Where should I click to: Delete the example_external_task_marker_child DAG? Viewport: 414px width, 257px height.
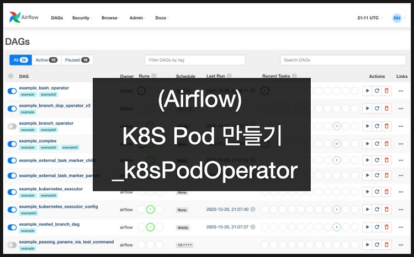[386, 160]
